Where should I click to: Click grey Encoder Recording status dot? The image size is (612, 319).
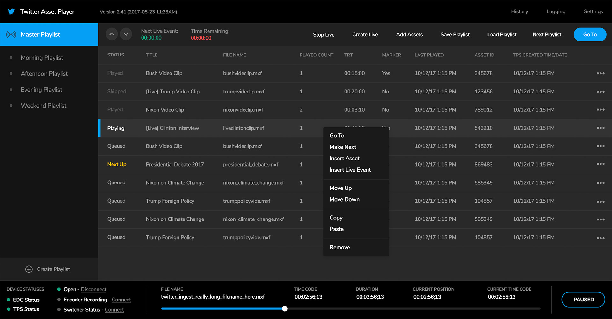tap(59, 300)
